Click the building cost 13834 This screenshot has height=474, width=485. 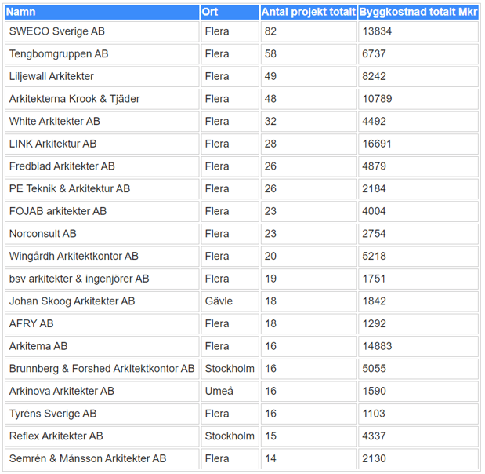(x=418, y=31)
